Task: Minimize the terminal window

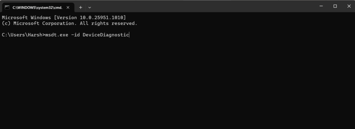Action: point(321,6)
